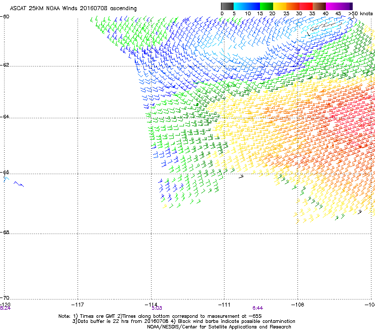Click the longitude label "-117"
The image size is (375, 330).
78,305
